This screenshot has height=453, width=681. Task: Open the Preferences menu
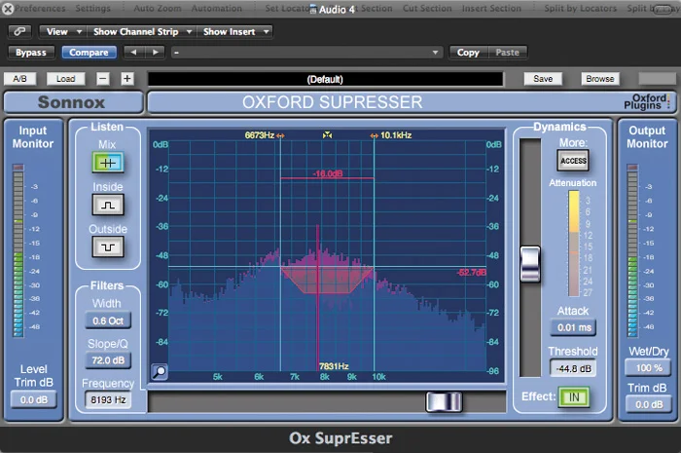40,8
